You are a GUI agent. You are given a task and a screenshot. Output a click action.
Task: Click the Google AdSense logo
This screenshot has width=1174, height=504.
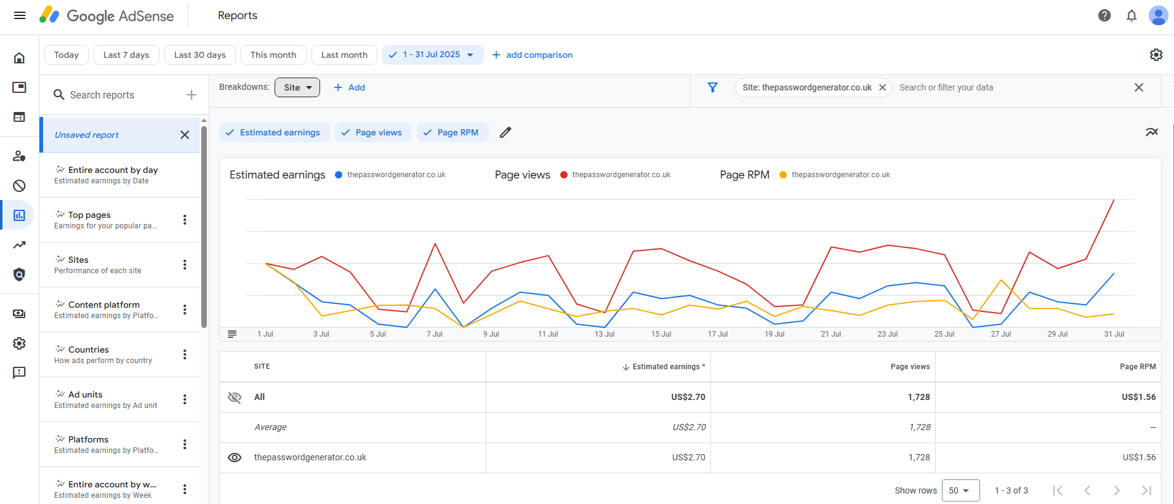(x=107, y=15)
